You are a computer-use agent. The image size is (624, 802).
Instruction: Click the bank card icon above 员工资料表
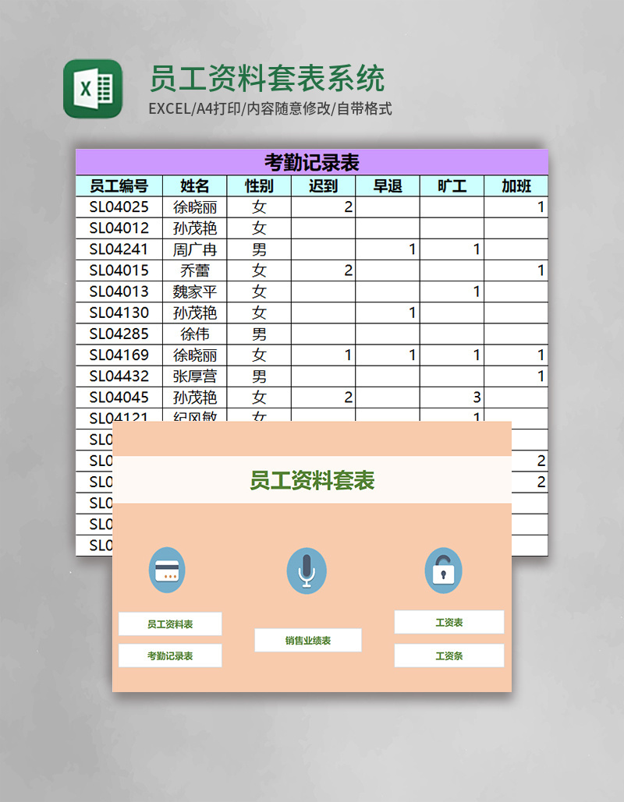tap(168, 571)
